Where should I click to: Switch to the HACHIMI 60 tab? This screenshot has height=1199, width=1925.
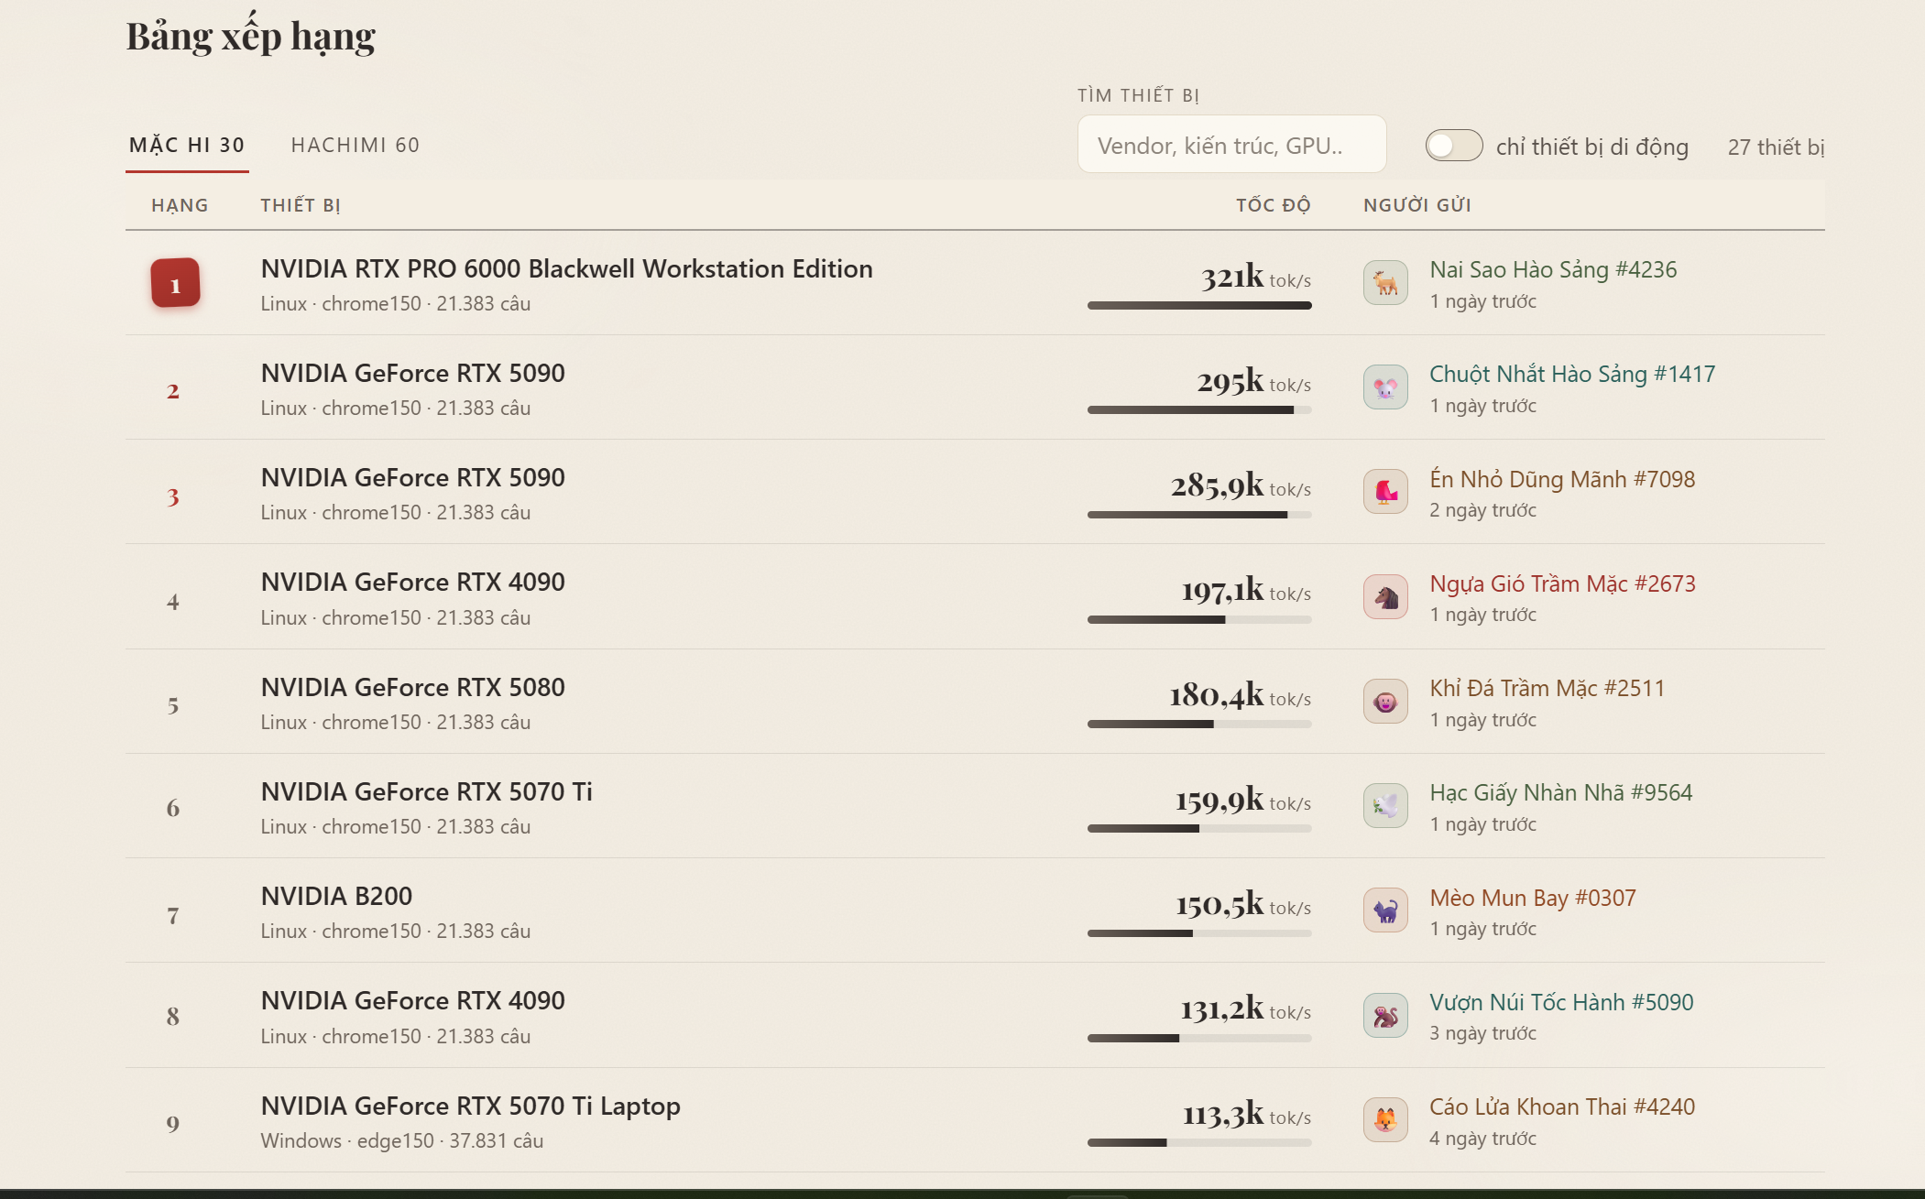355,146
